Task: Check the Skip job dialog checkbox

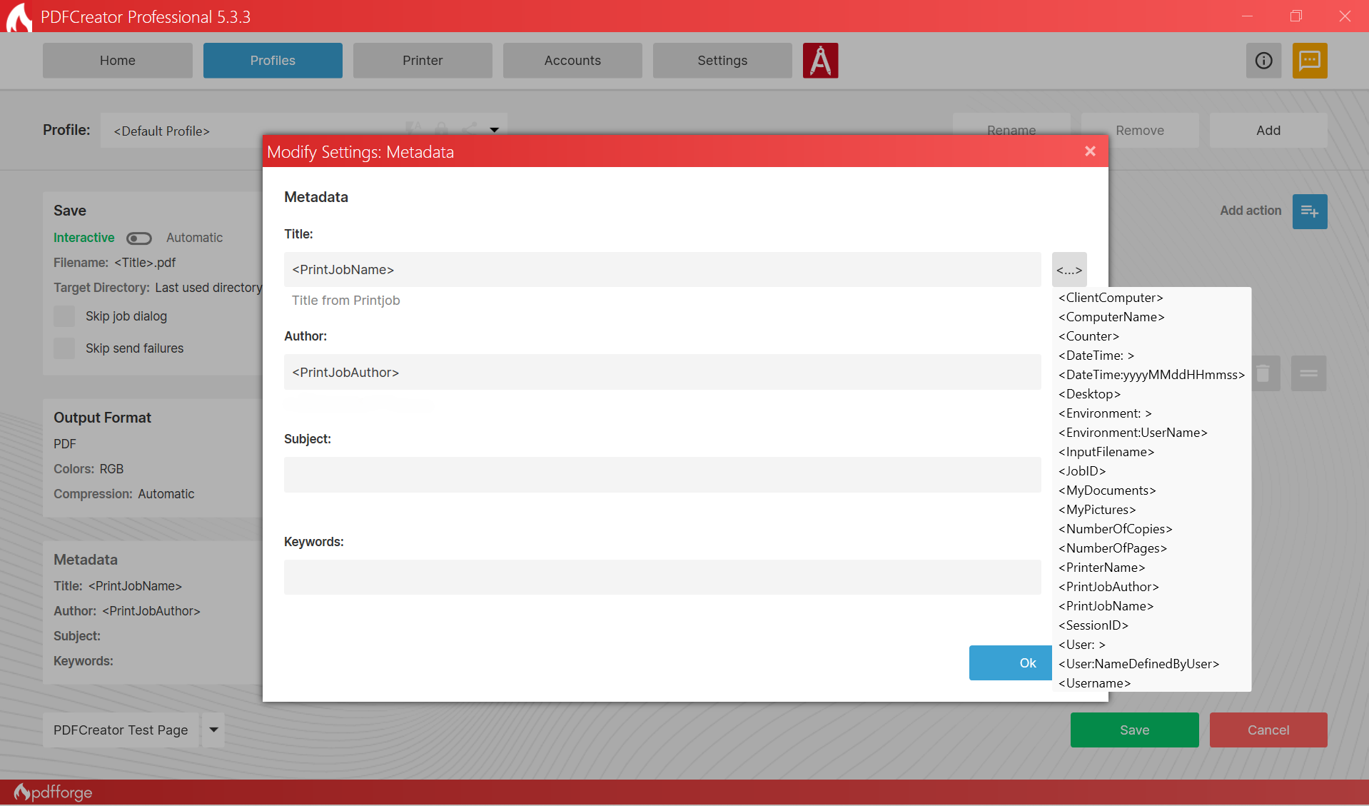Action: pos(64,316)
